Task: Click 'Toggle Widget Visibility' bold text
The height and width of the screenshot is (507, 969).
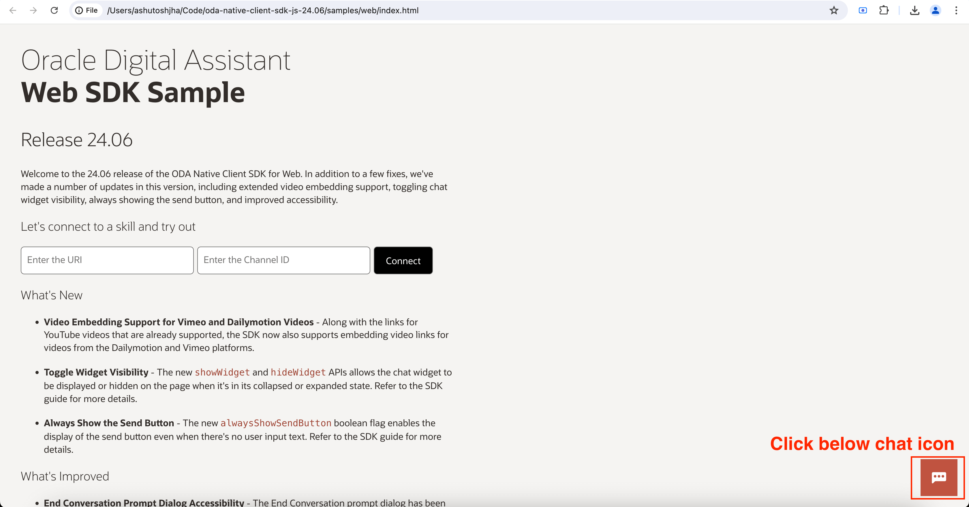Action: tap(96, 372)
